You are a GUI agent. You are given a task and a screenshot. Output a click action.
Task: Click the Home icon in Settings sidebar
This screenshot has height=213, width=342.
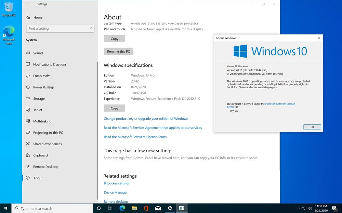(28, 17)
